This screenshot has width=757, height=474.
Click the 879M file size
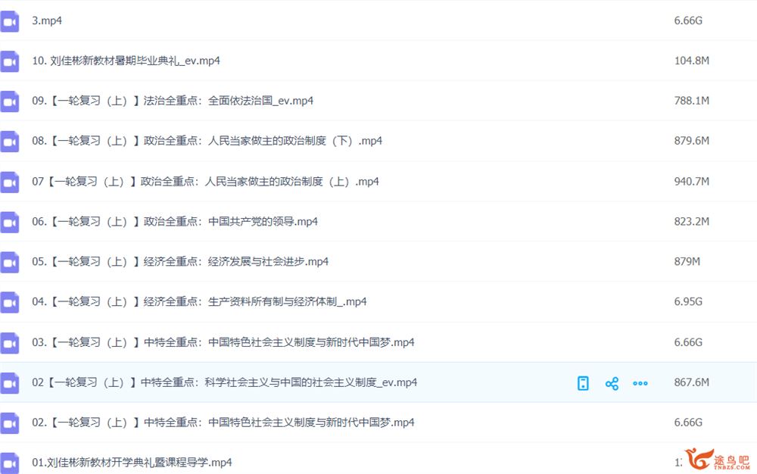[x=687, y=262]
